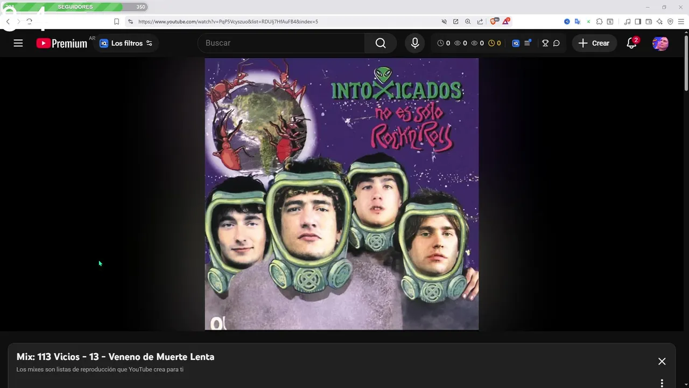Open the trophy icon in the header

pyautogui.click(x=545, y=43)
